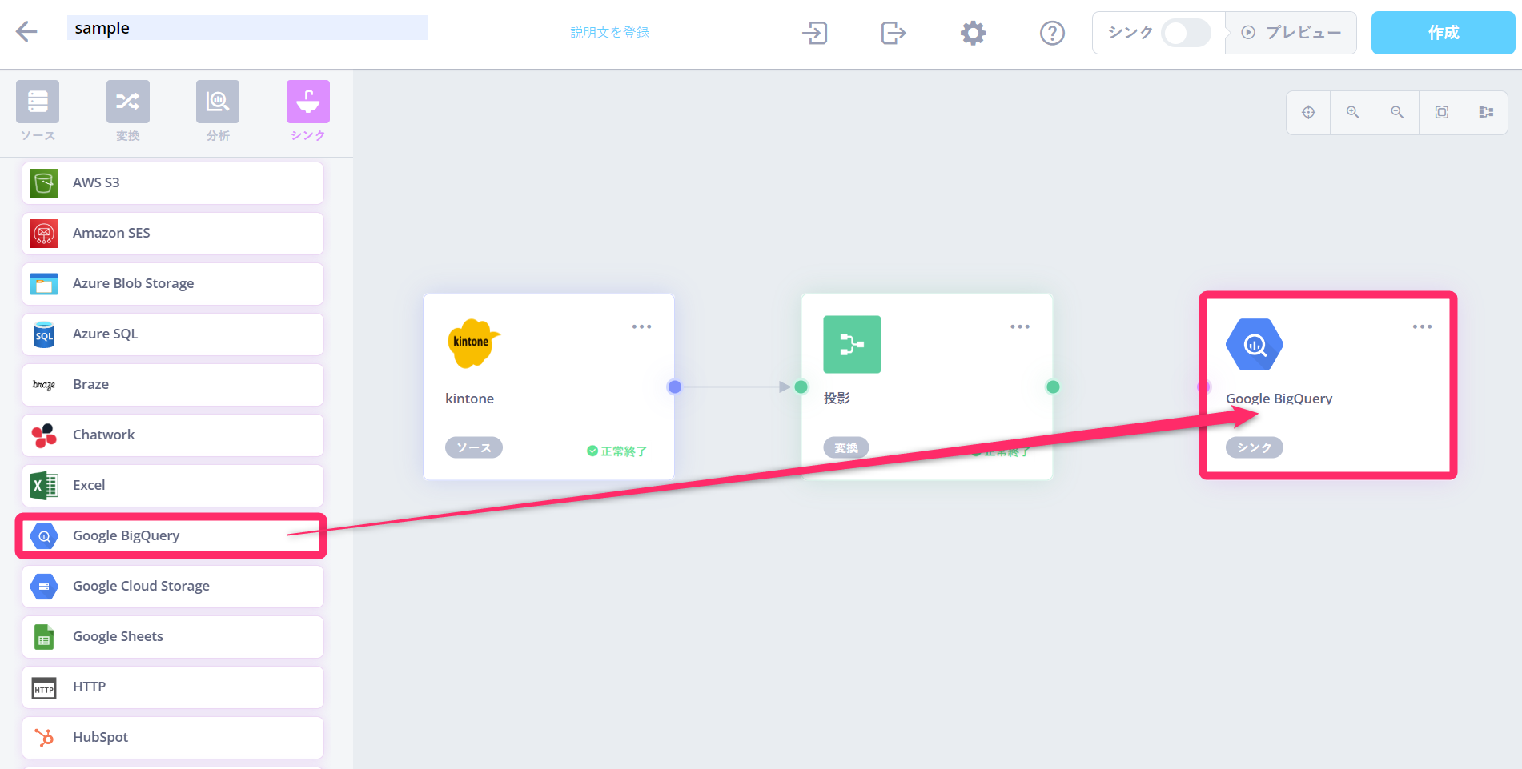Click the 作成 button
1522x769 pixels.
click(1443, 33)
